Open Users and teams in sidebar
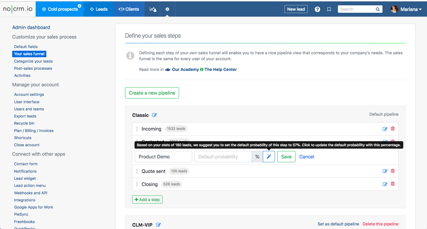Viewport: 427px width, 229px height. pos(29,109)
